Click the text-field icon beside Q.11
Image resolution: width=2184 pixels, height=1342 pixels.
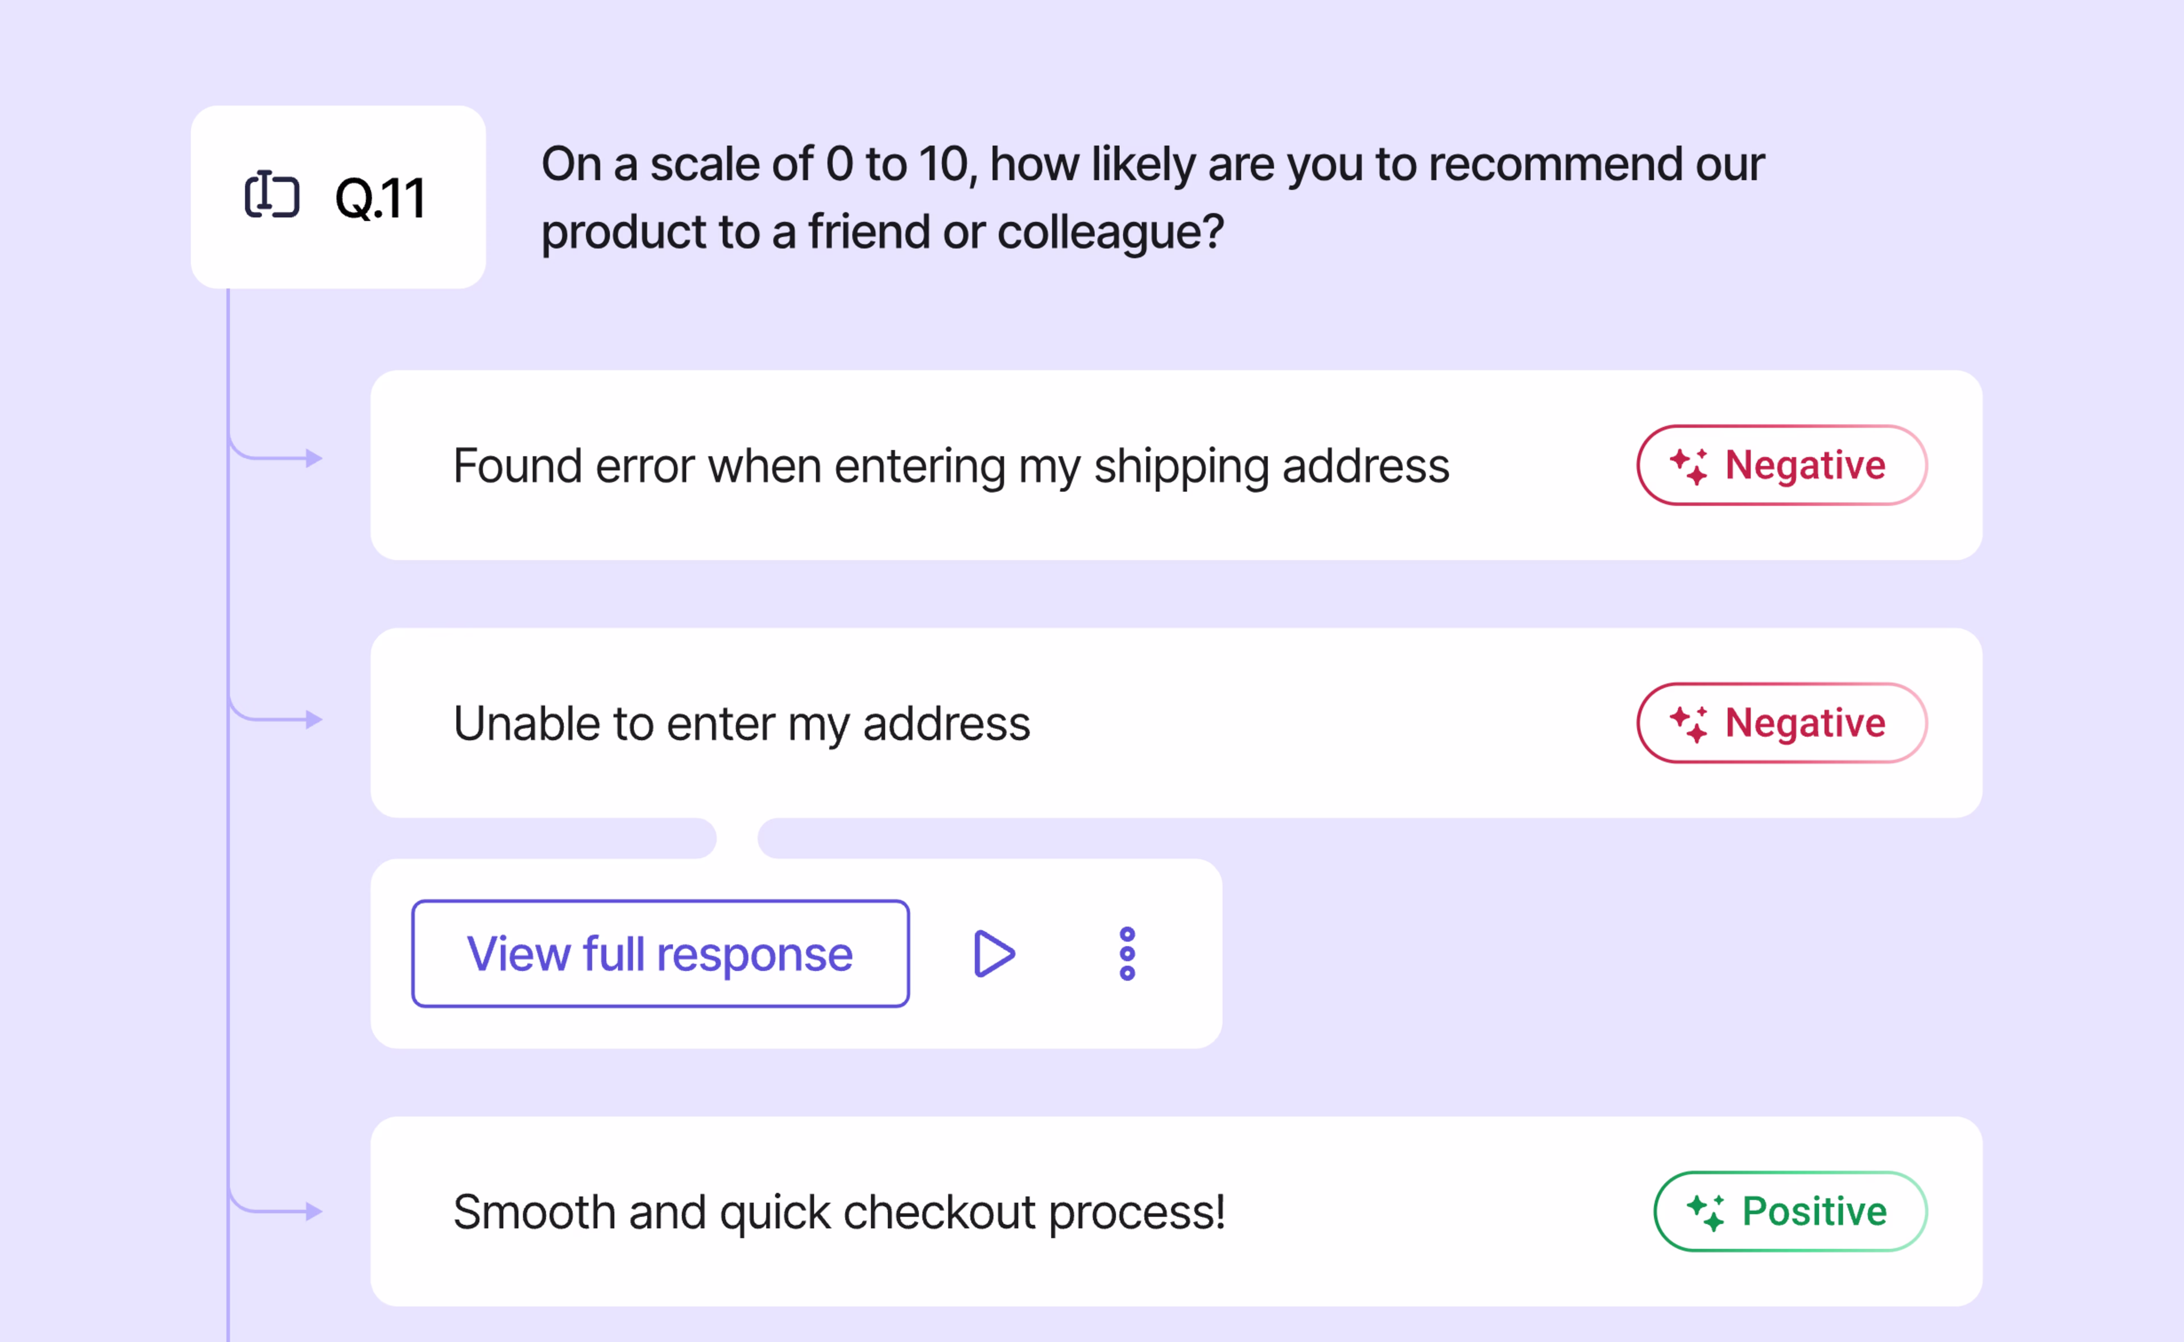271,194
